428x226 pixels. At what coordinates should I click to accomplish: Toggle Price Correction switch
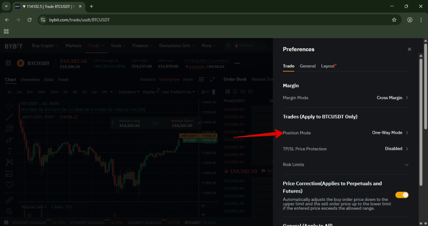(402, 195)
